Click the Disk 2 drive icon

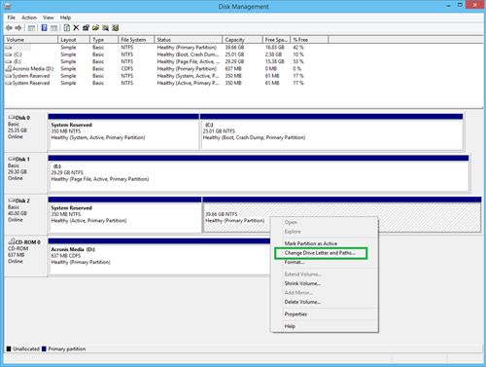pyautogui.click(x=12, y=201)
